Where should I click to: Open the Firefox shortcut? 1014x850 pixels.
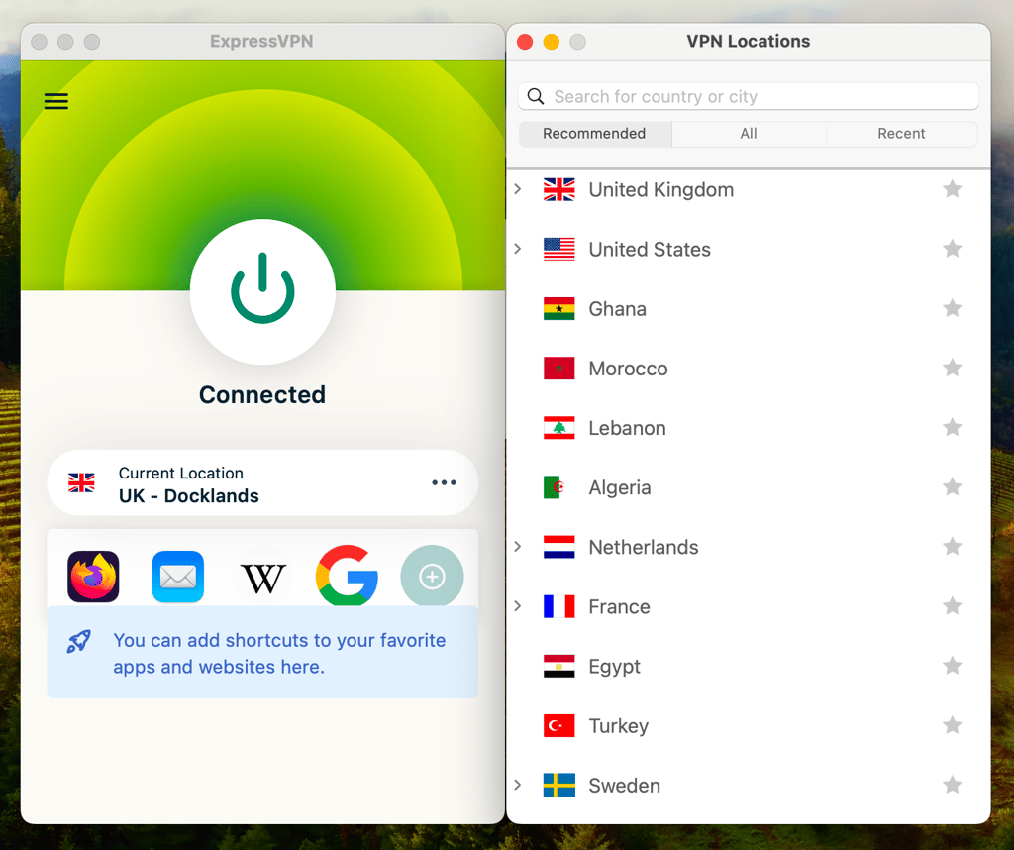tap(93, 577)
